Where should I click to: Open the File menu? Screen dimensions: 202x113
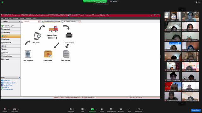pyautogui.click(x=2, y=19)
